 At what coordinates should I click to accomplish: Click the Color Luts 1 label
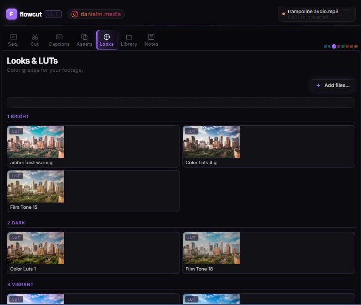coord(23,269)
